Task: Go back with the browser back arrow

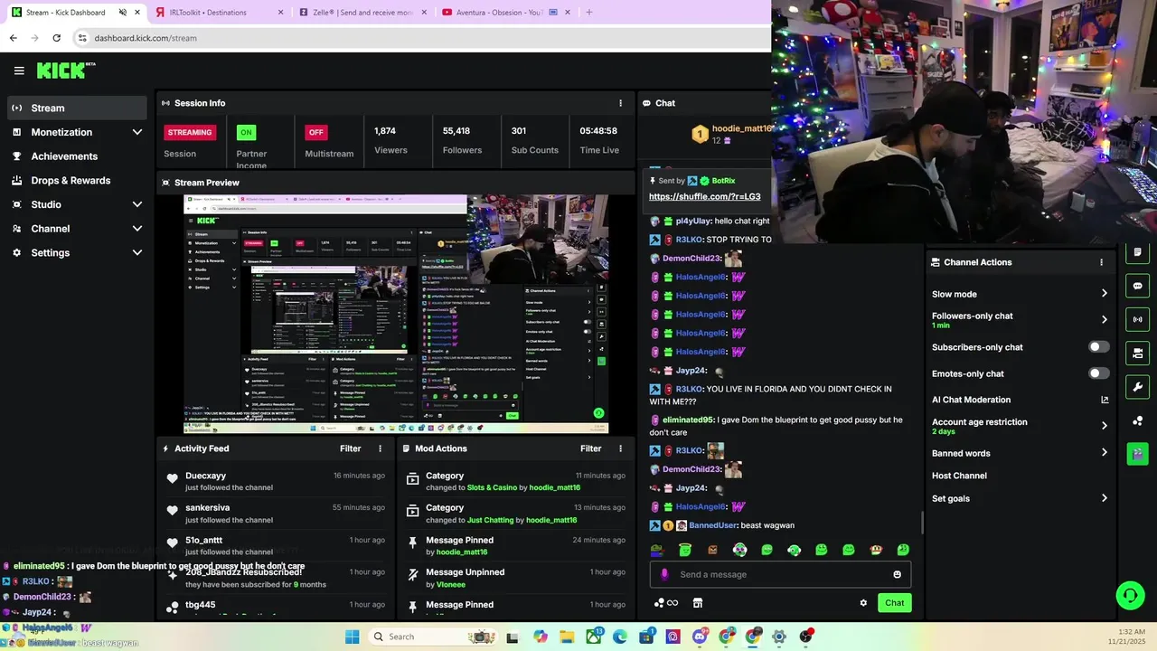Action: (13, 38)
